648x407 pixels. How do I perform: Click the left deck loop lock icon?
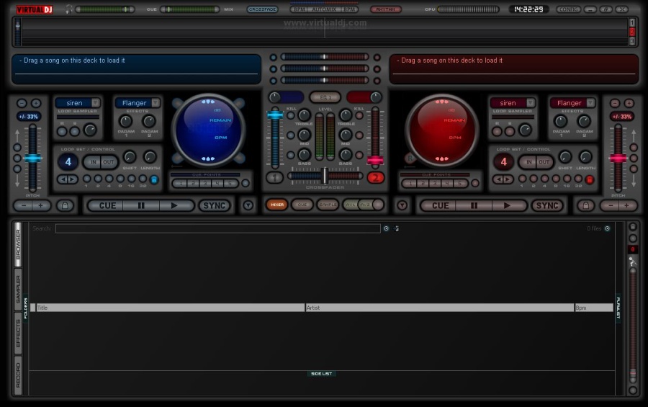(154, 179)
